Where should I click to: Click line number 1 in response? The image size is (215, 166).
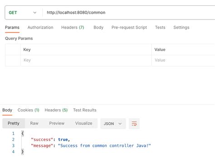tap(13, 134)
